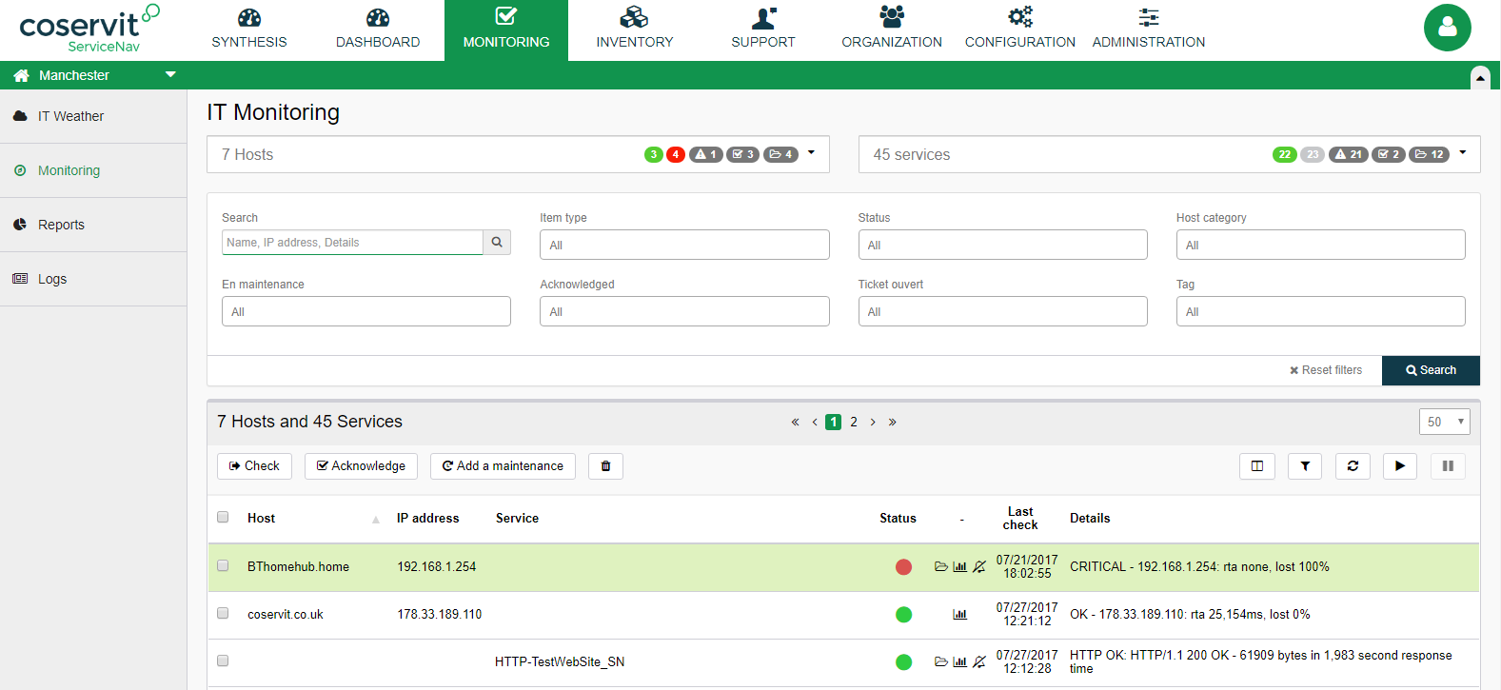Click the services acknowledged badge showing 2

[1389, 154]
